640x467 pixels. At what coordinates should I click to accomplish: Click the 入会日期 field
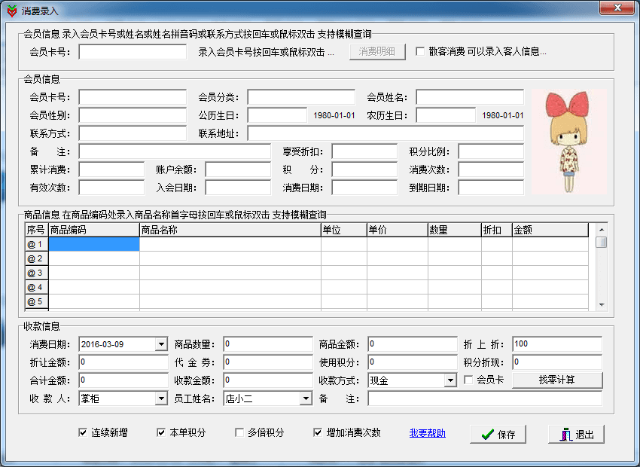(238, 188)
